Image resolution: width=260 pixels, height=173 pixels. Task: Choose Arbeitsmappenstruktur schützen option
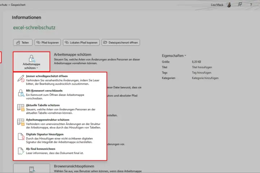pos(60,124)
